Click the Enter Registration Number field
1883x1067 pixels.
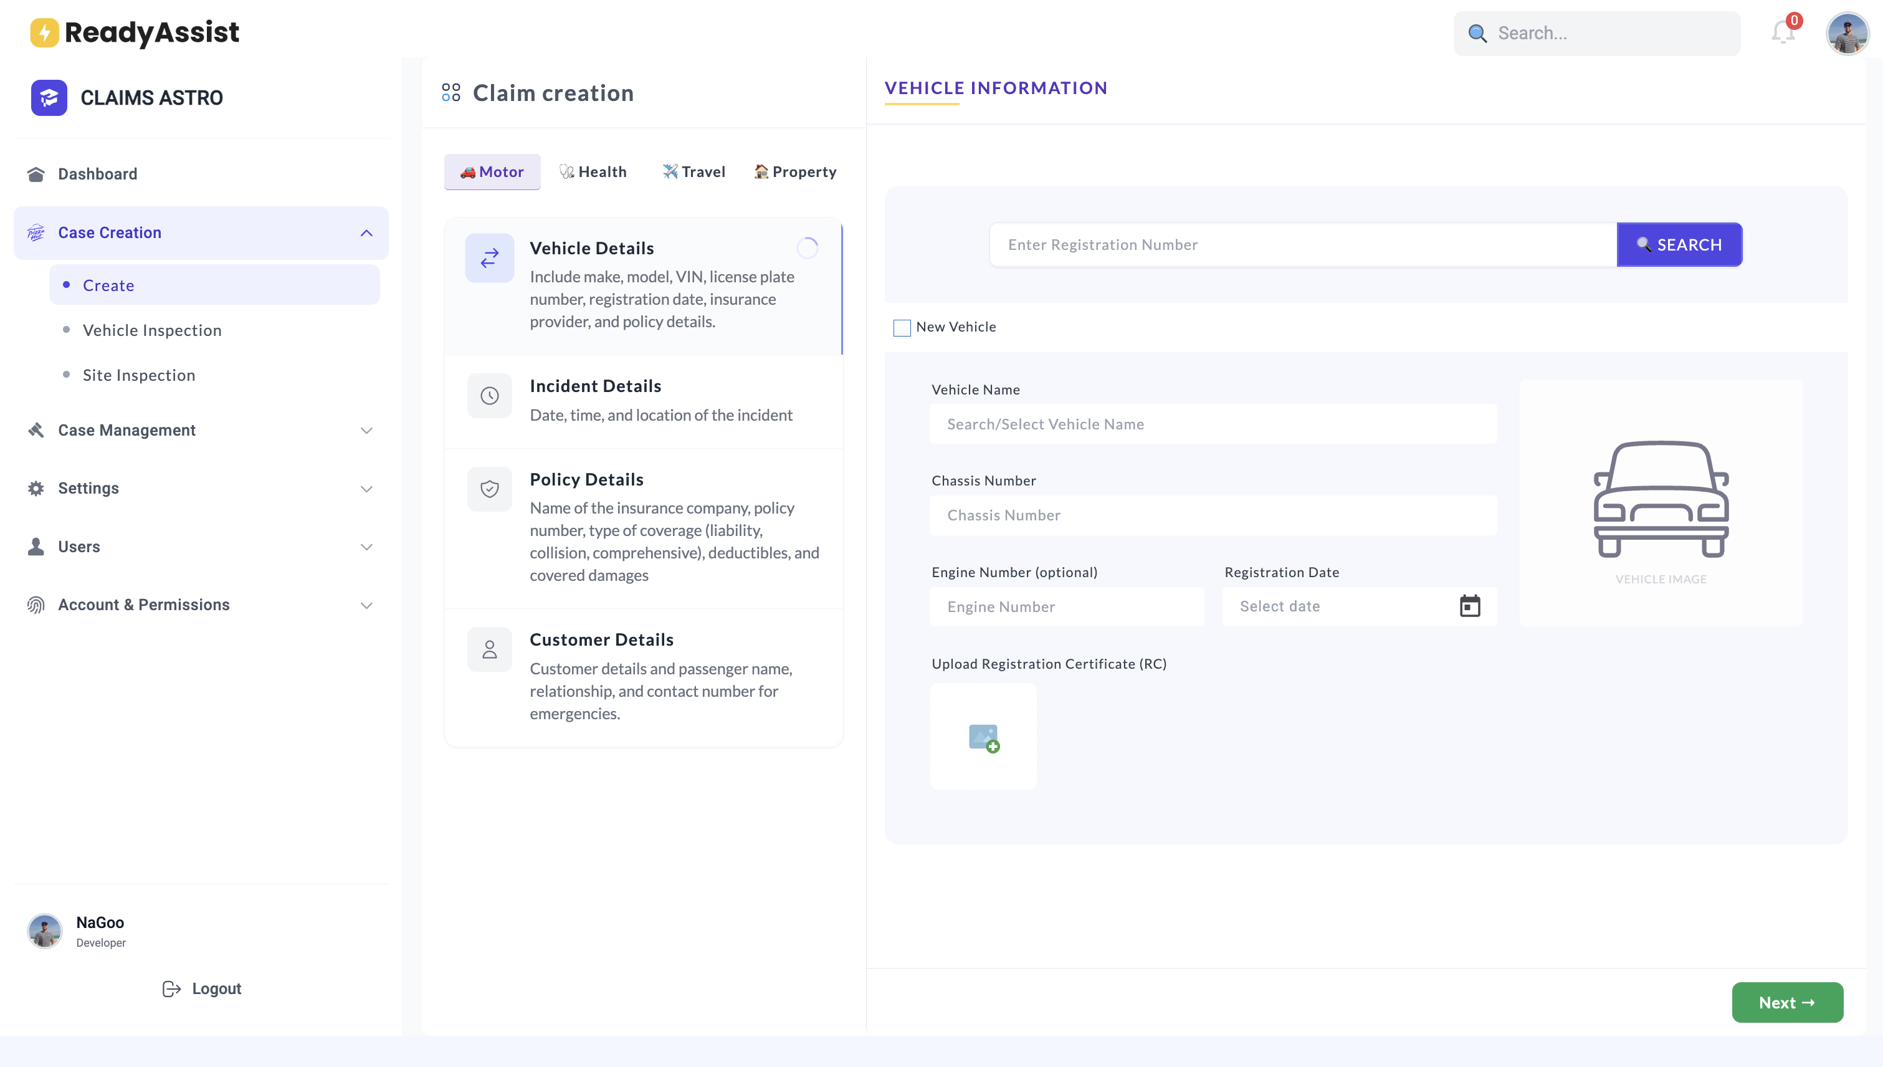(x=1302, y=245)
